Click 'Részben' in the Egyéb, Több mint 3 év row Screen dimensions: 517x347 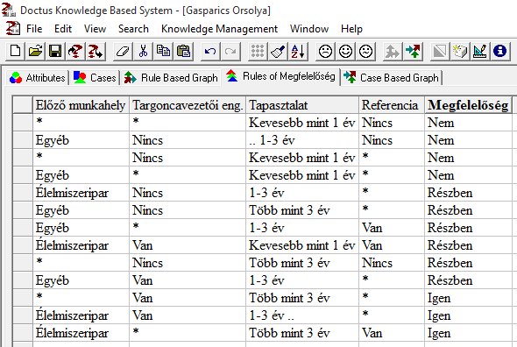pos(468,210)
